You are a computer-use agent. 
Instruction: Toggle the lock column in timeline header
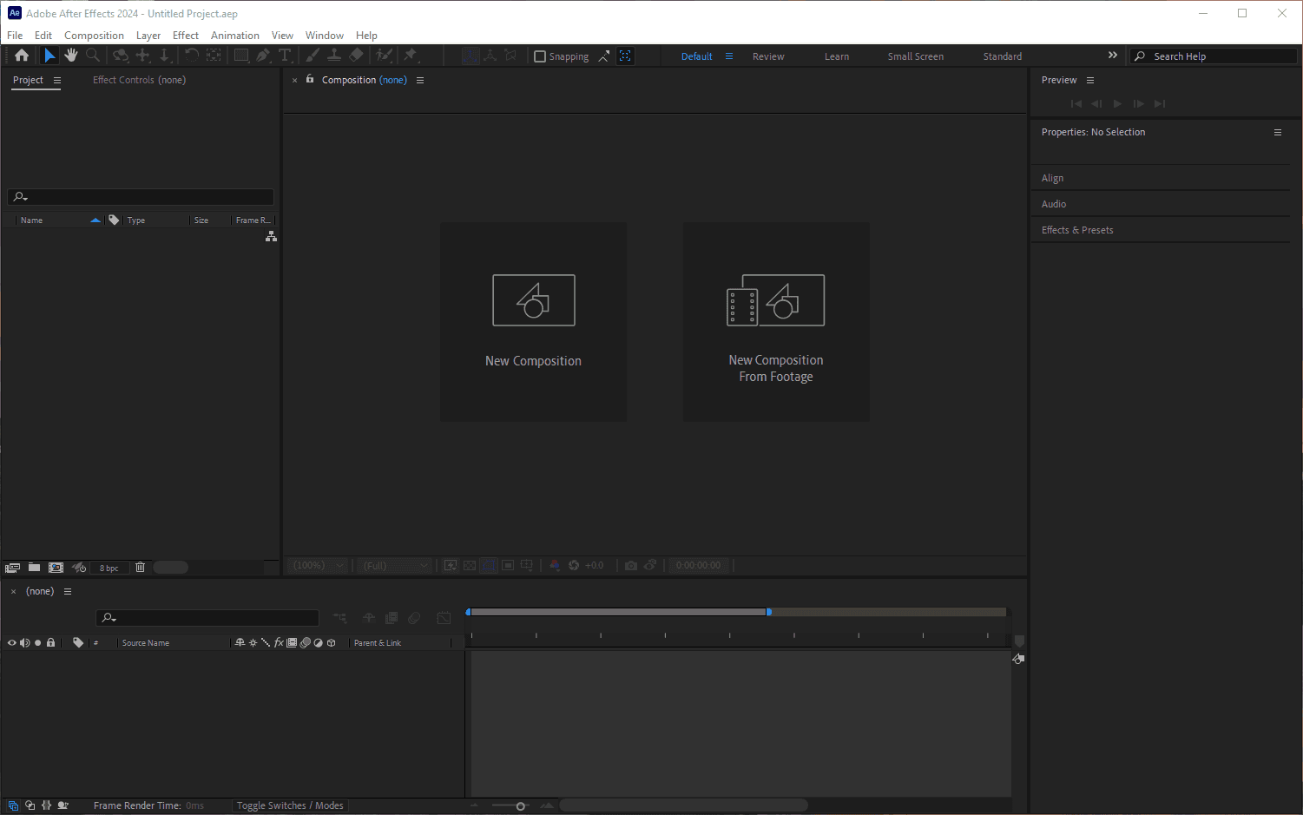[51, 643]
